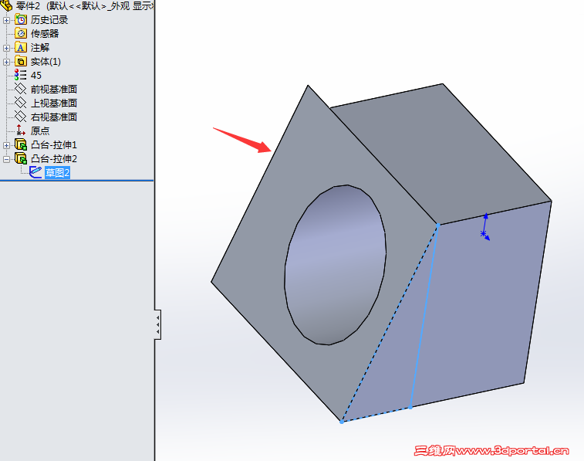
Task: Expand the 注解 tree node
Action: [6, 48]
